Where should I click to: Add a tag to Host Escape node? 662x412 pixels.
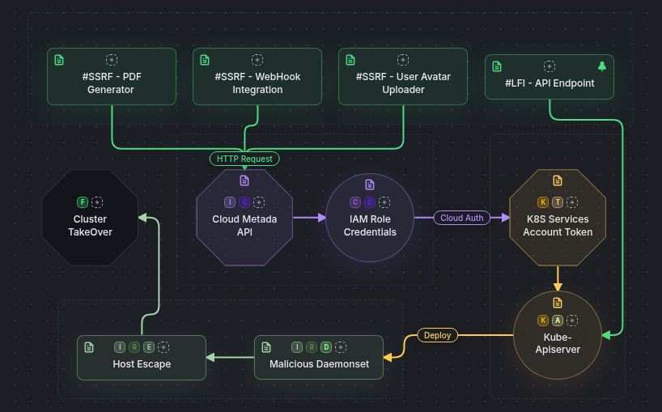(x=163, y=347)
